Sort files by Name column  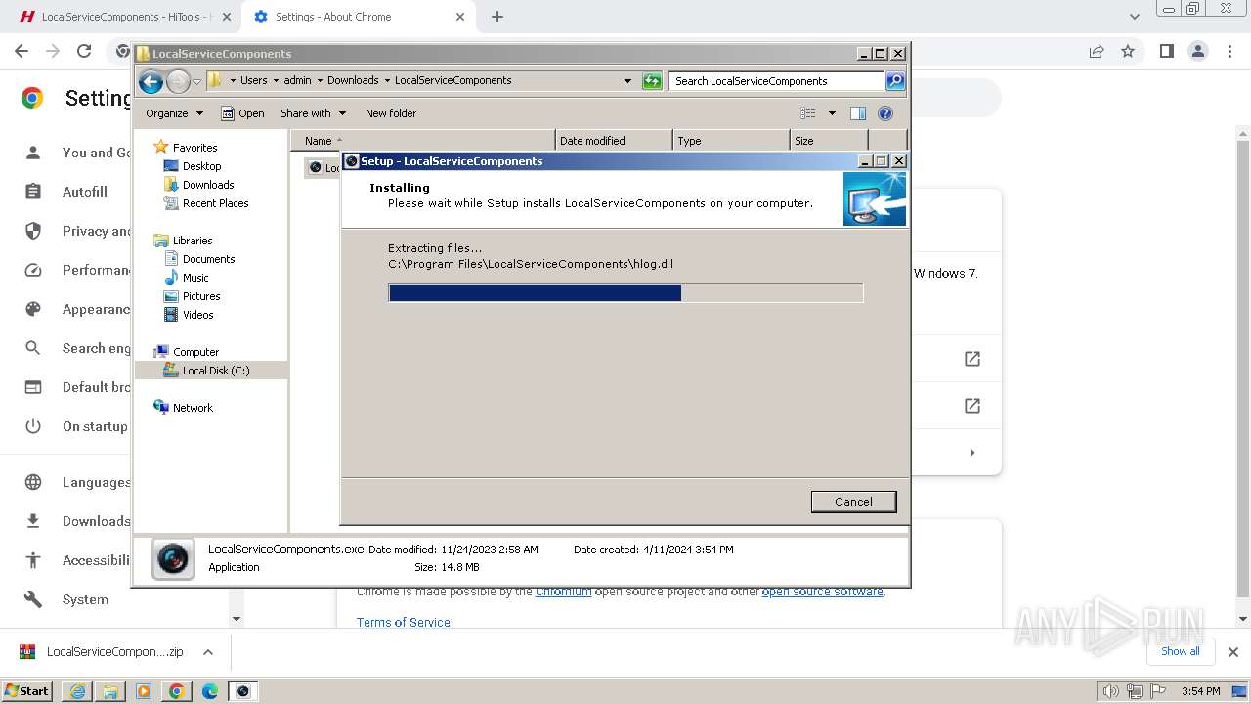coord(422,141)
